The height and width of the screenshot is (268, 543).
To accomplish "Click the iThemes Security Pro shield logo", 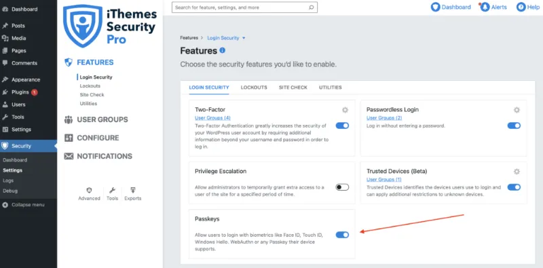I will click(83, 26).
